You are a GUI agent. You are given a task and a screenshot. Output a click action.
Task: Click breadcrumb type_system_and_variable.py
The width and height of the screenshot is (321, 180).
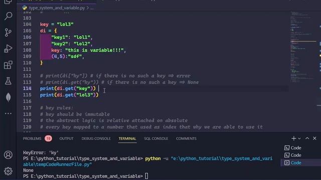(x=57, y=8)
